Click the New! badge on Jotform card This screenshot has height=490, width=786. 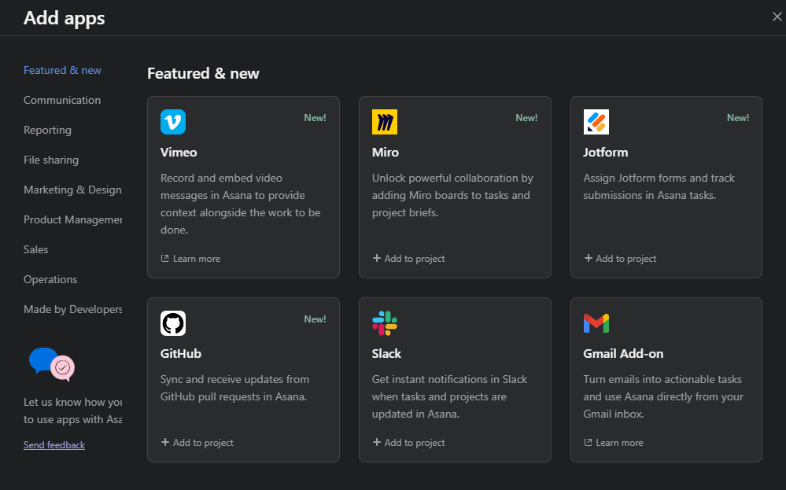pyautogui.click(x=738, y=118)
